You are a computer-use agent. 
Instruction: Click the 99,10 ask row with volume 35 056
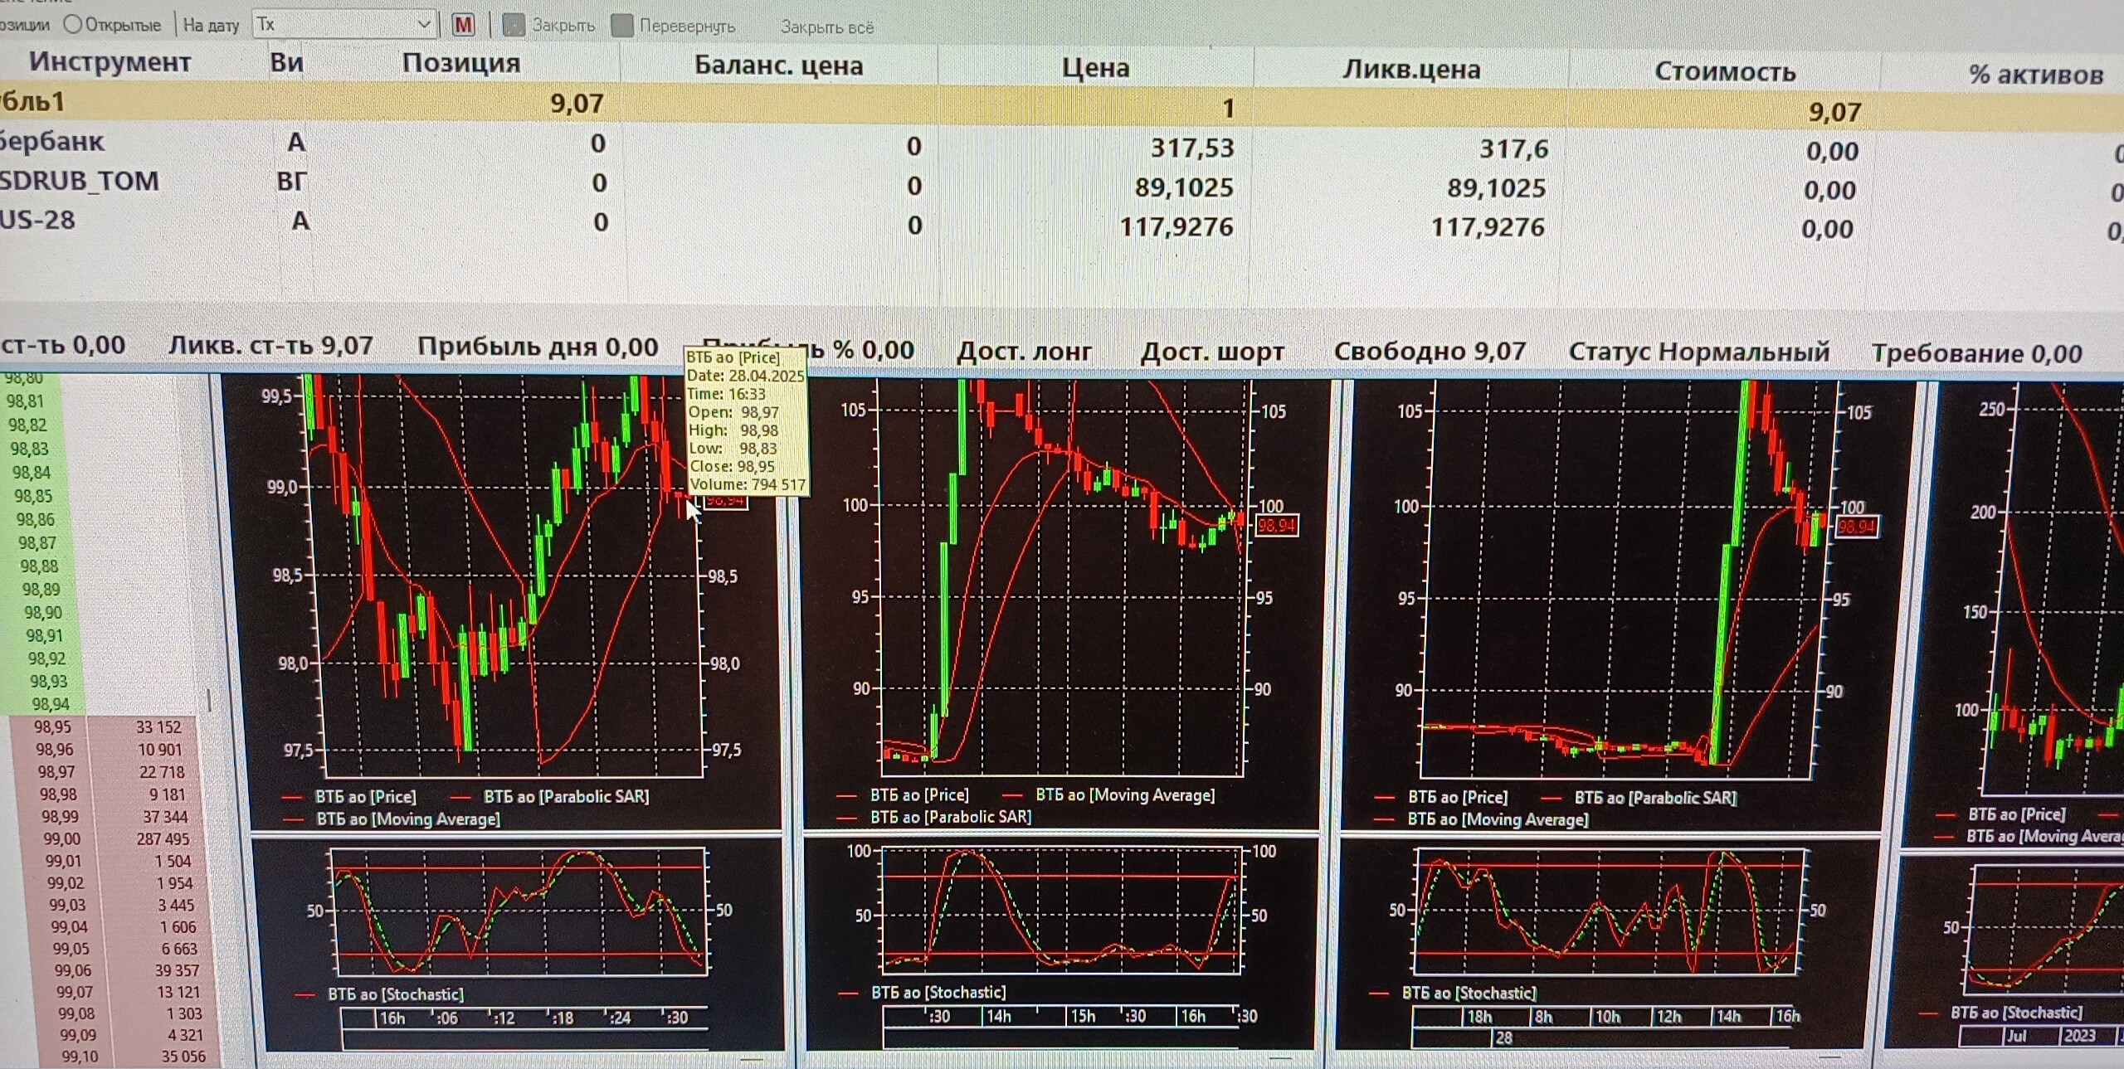[x=124, y=1057]
